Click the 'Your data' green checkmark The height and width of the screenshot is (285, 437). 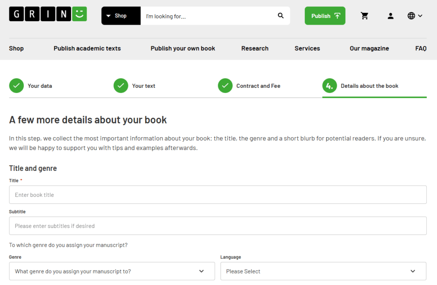pyautogui.click(x=16, y=86)
